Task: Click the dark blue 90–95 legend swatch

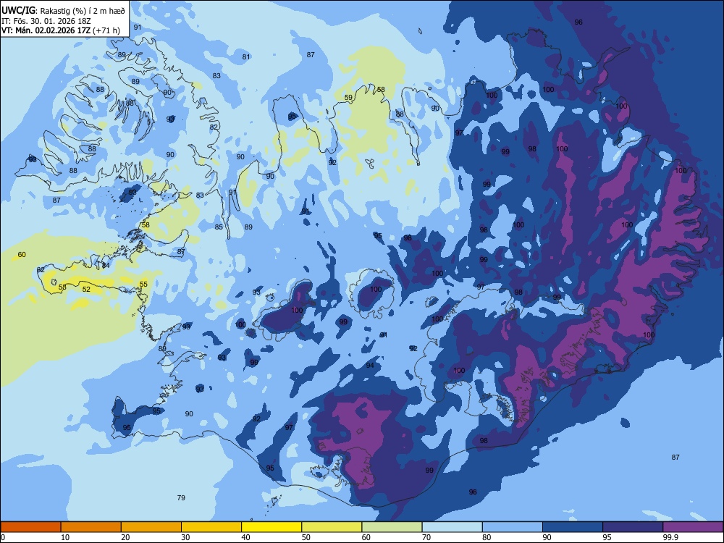Action: coord(573,527)
